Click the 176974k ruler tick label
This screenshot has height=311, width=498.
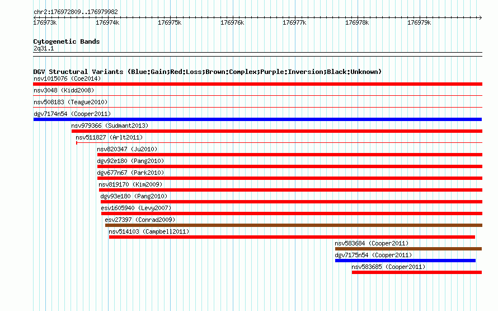point(107,22)
